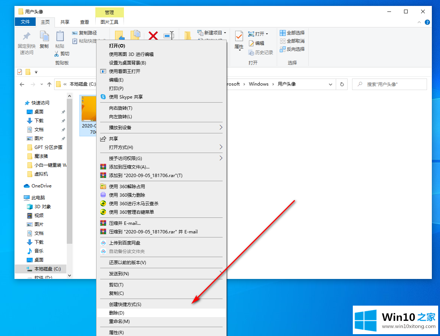Click Copy path (复制路径) in ribbon
Viewport: 440px width, 336px height.
point(85,33)
